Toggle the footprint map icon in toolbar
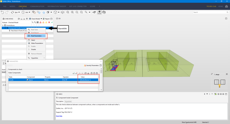This screenshot has height=124, width=230. (x=99, y=12)
